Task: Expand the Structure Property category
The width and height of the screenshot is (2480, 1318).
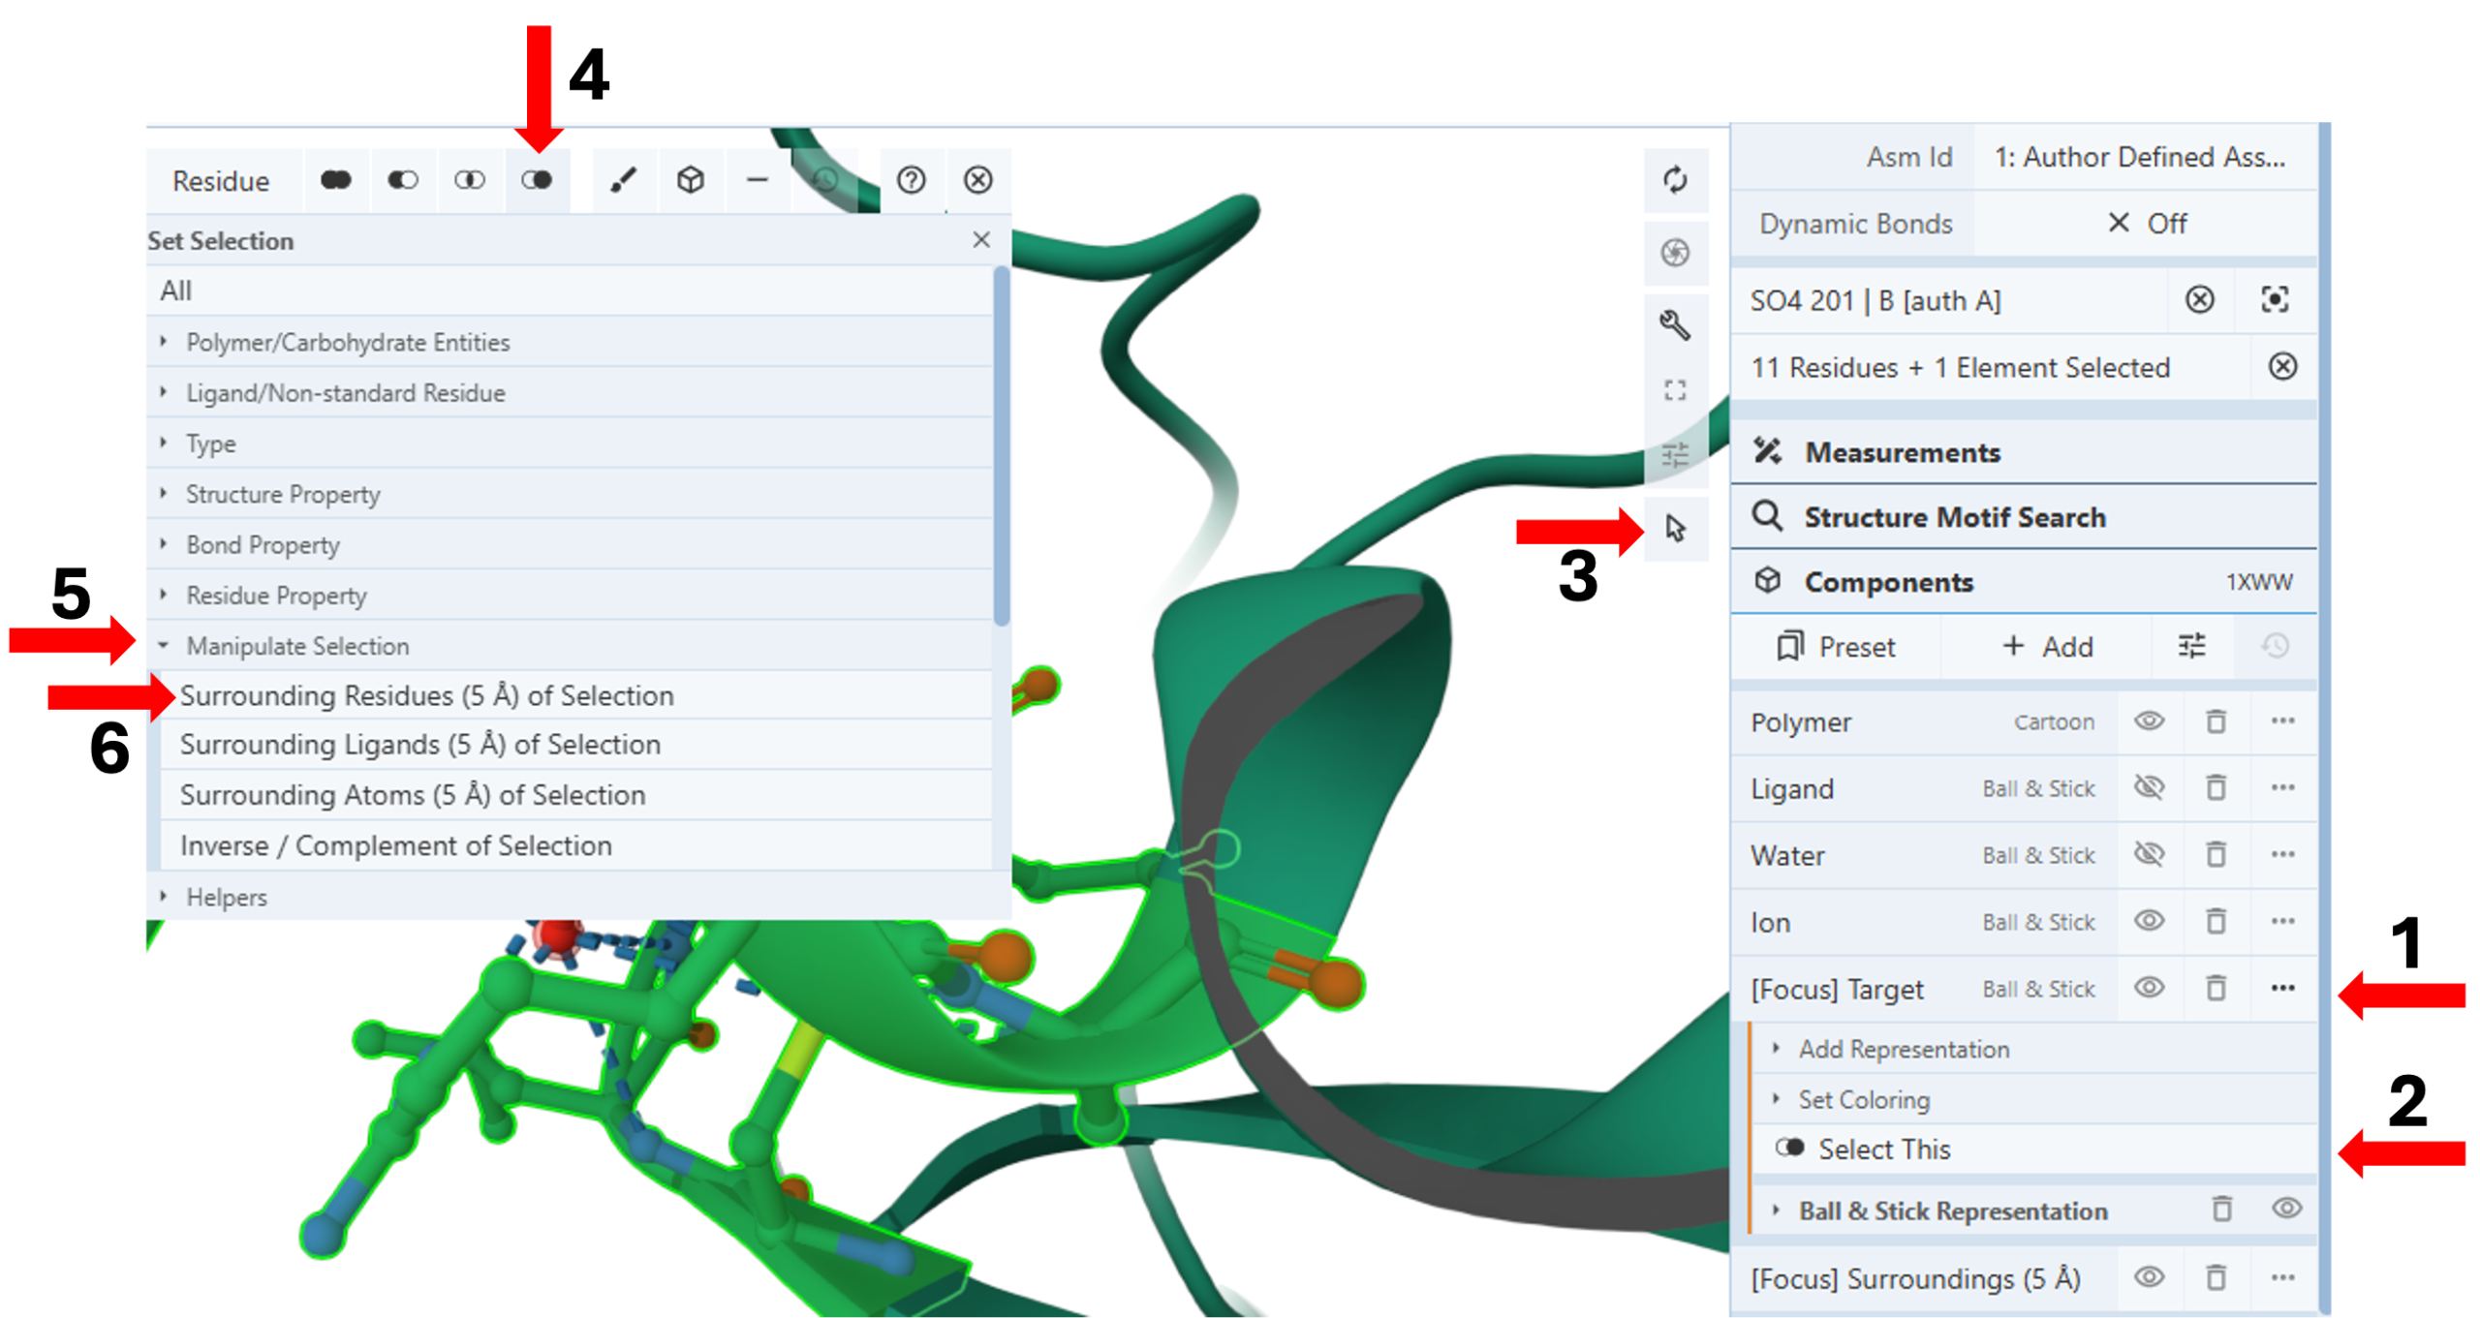Action: coord(283,494)
